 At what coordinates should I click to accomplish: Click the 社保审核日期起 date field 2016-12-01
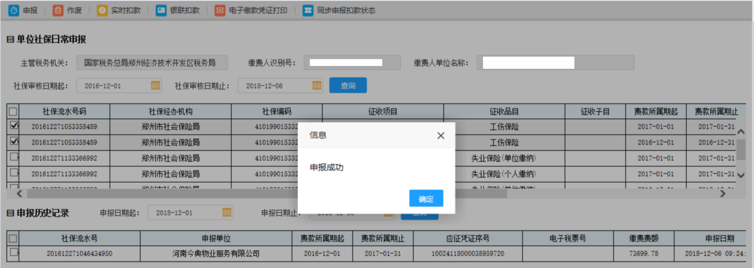[x=119, y=86]
